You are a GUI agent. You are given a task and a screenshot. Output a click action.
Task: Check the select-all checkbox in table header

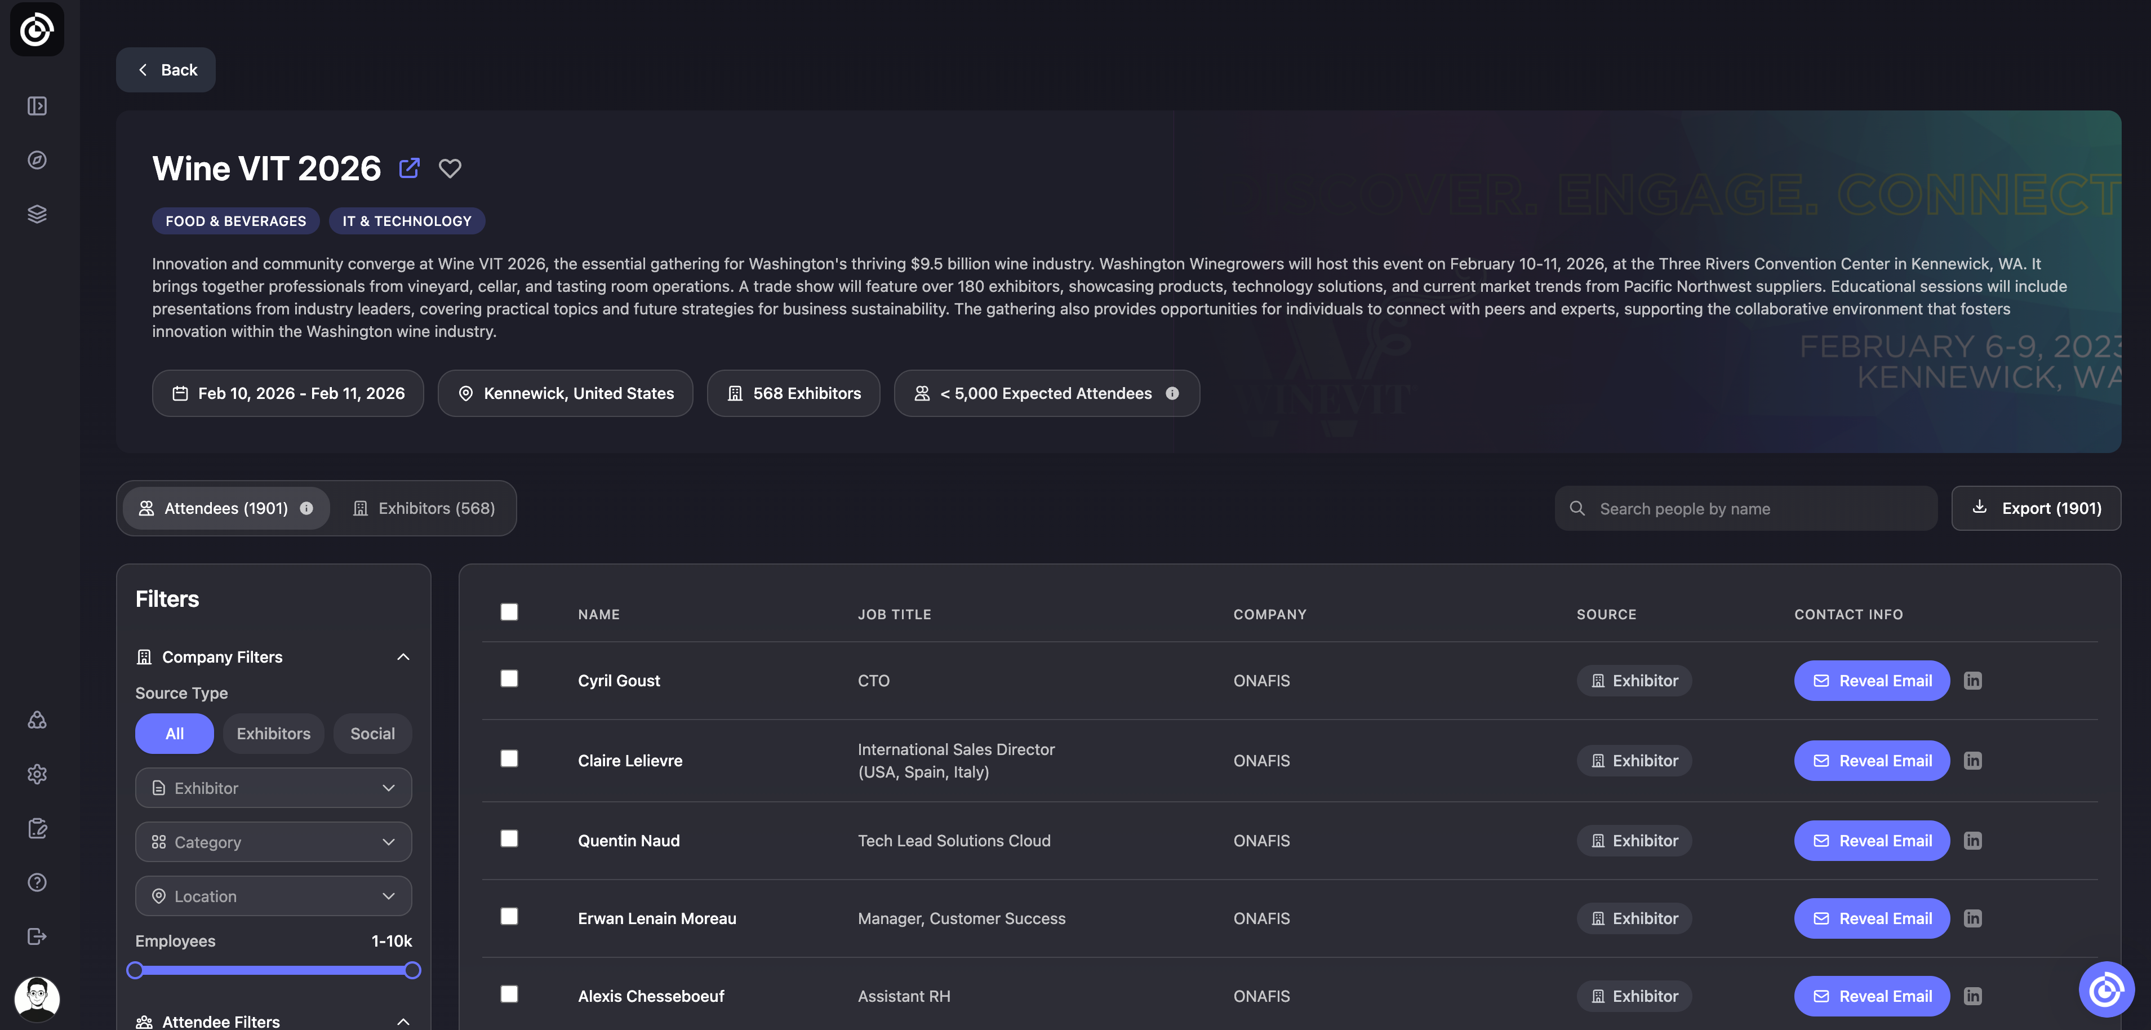509,612
